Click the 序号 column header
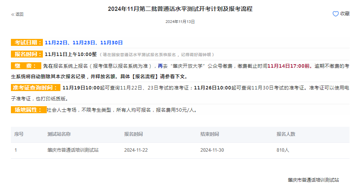 click(x=19, y=134)
